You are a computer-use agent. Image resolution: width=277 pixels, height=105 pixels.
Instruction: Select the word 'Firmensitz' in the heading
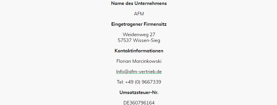155,24
